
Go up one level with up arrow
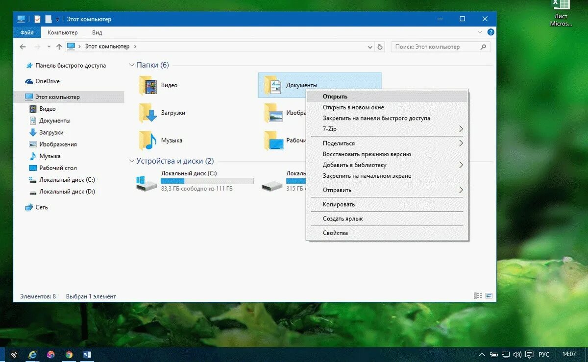pyautogui.click(x=59, y=47)
